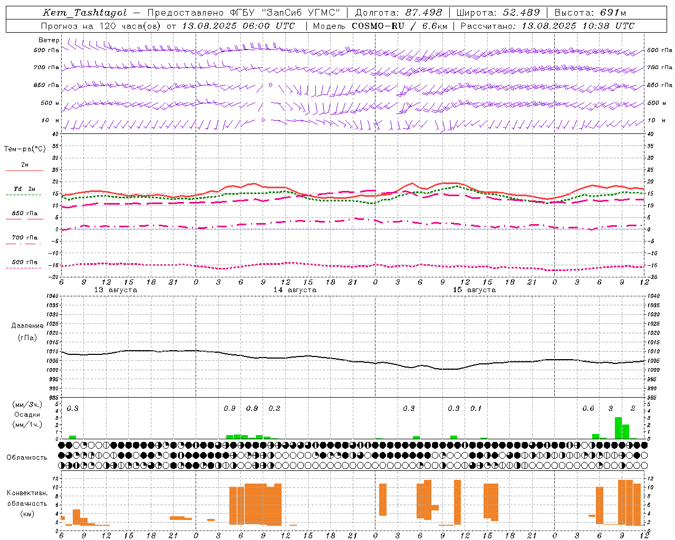This screenshot has width=675, height=540.
Task: Select the (мм/1ч.) unit label
Action: coord(27,424)
